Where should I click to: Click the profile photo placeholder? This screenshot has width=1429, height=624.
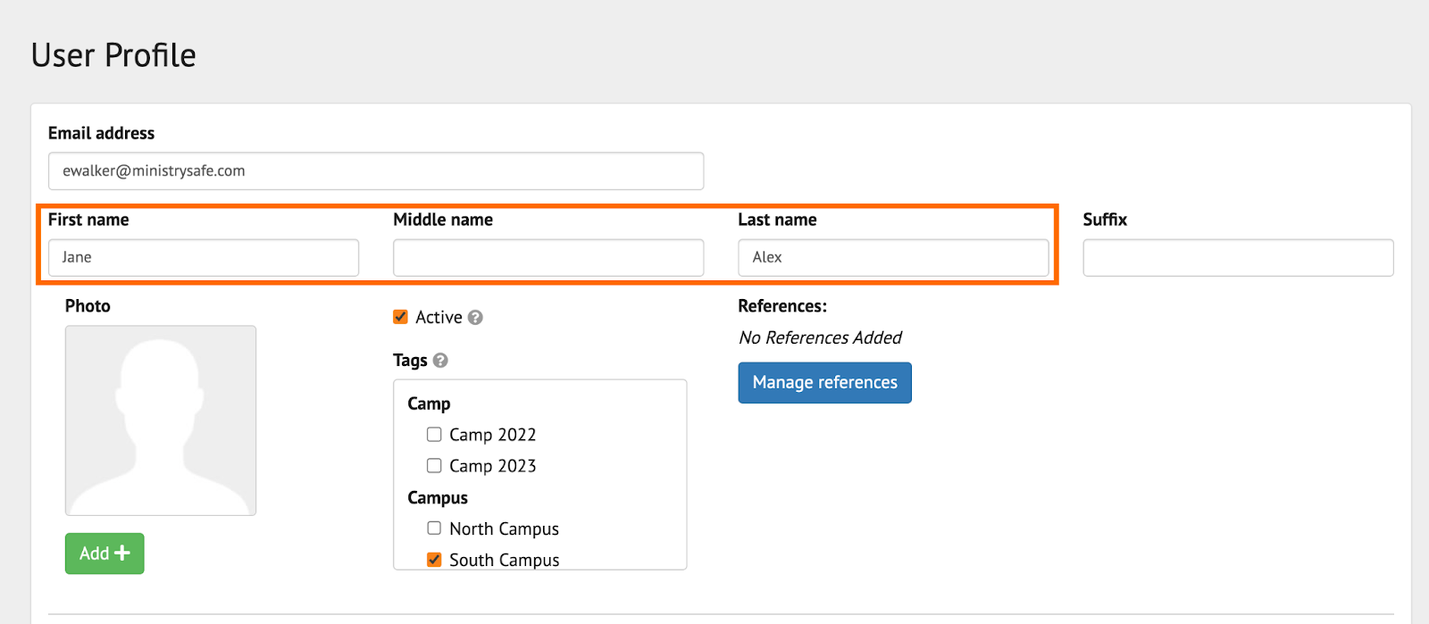tap(161, 420)
